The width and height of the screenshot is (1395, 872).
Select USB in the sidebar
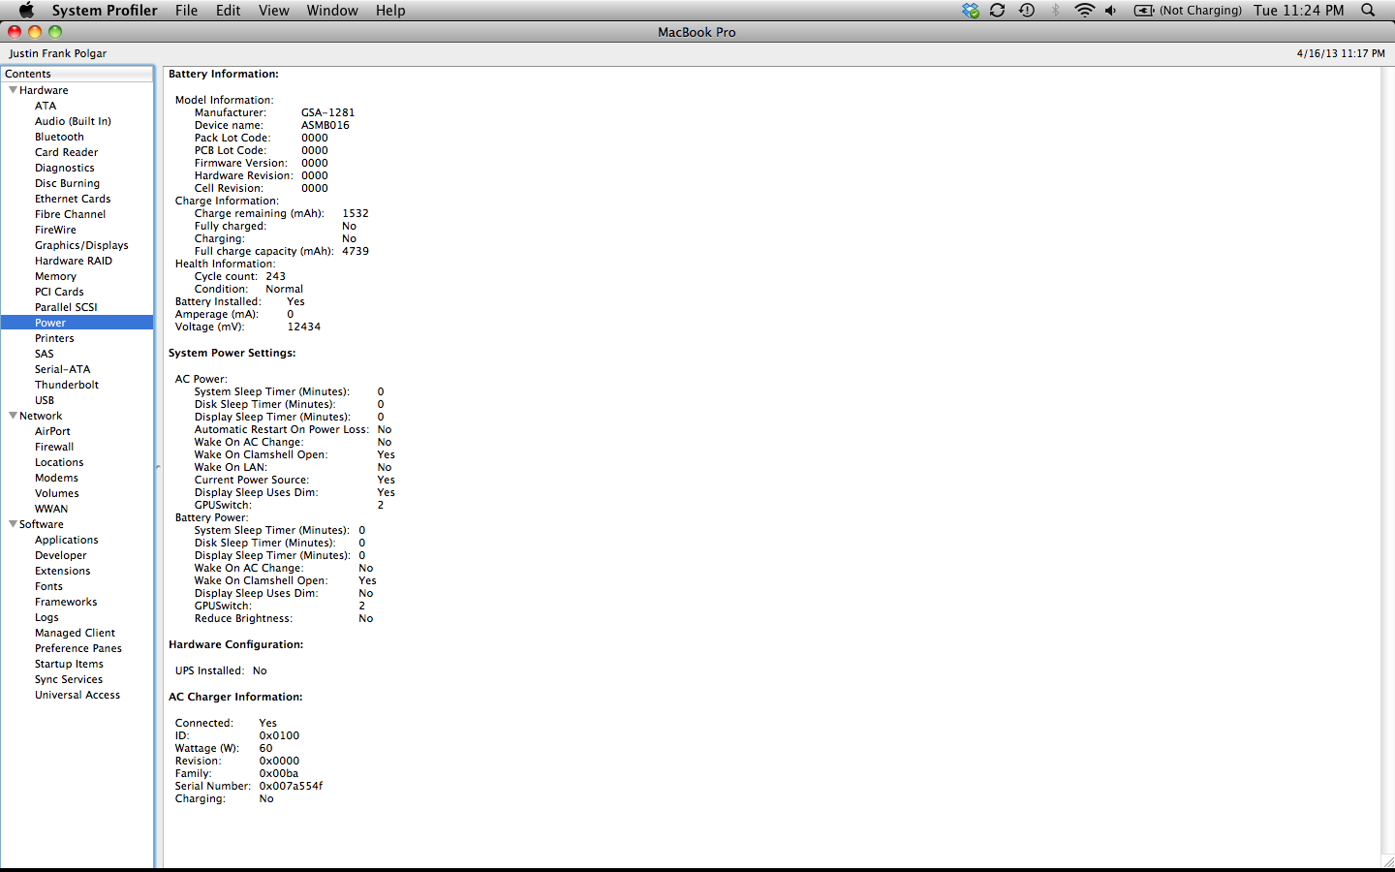[45, 400]
